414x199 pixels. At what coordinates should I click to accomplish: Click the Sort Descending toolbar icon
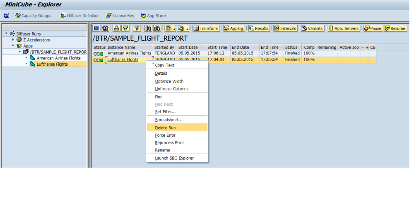(125, 28)
